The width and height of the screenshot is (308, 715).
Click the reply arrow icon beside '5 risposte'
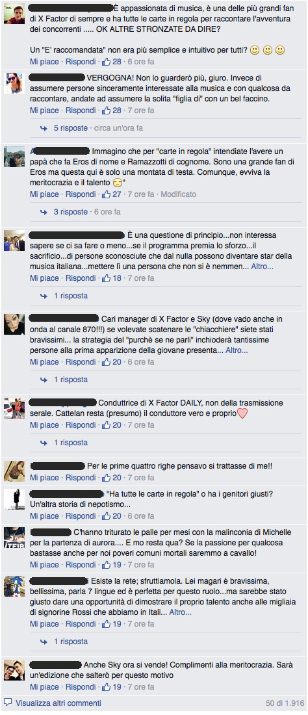(x=44, y=129)
